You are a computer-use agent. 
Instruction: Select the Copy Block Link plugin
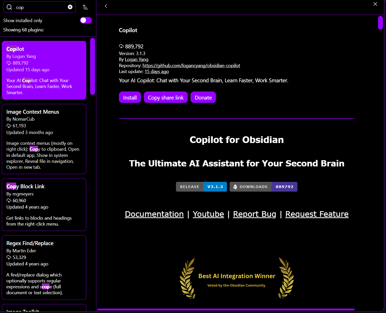pos(44,204)
